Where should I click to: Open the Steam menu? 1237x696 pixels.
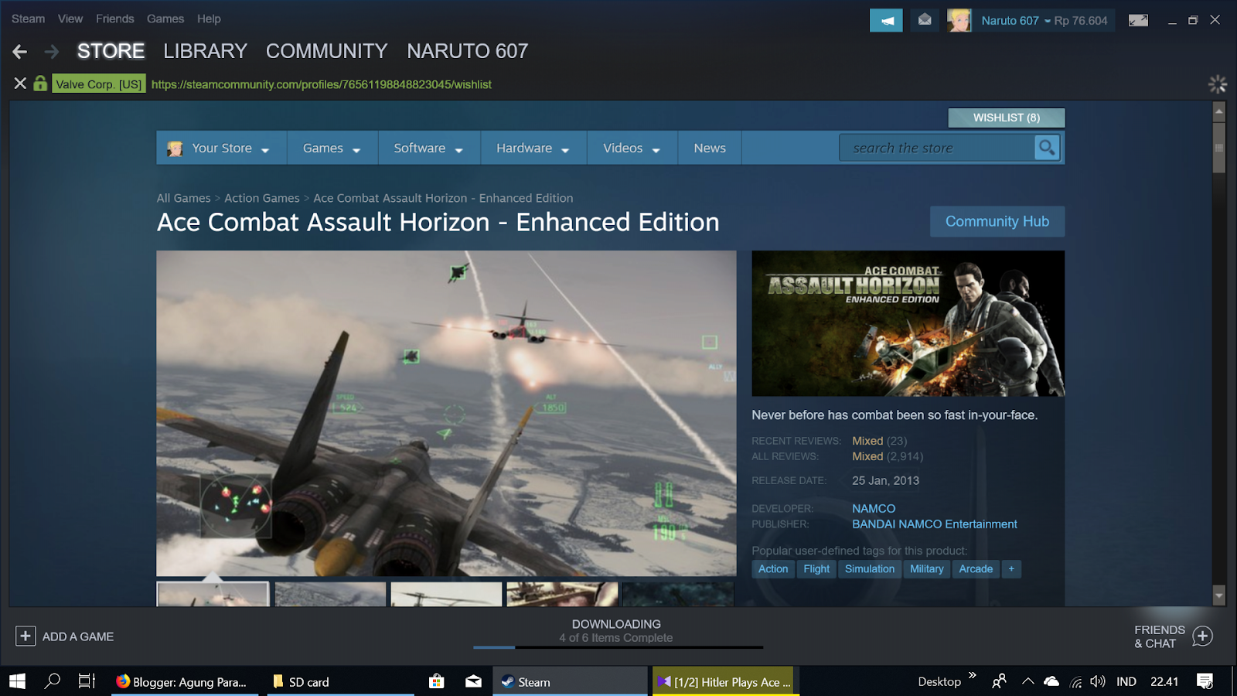pyautogui.click(x=28, y=19)
